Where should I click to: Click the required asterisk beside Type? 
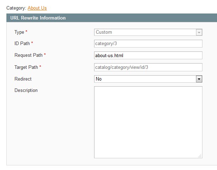tap(26, 31)
